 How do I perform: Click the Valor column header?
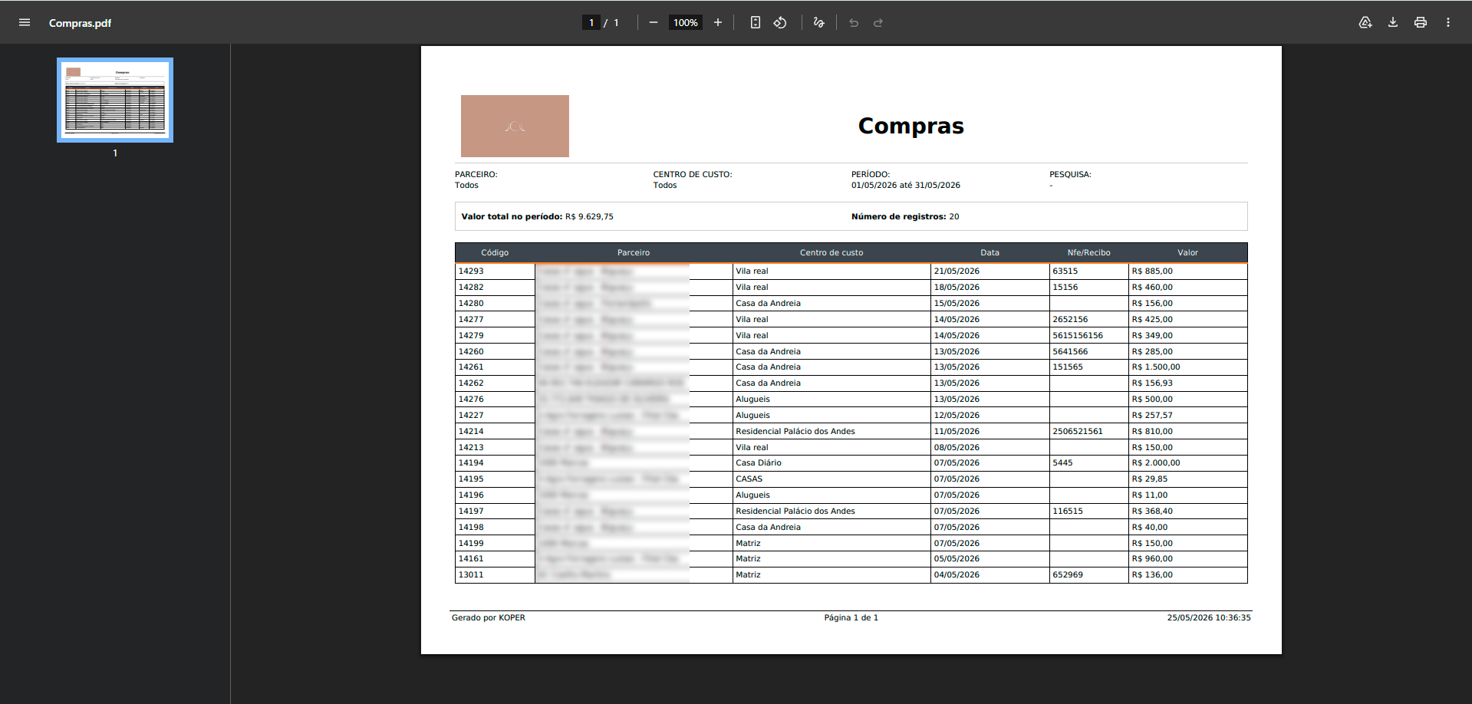click(1187, 253)
